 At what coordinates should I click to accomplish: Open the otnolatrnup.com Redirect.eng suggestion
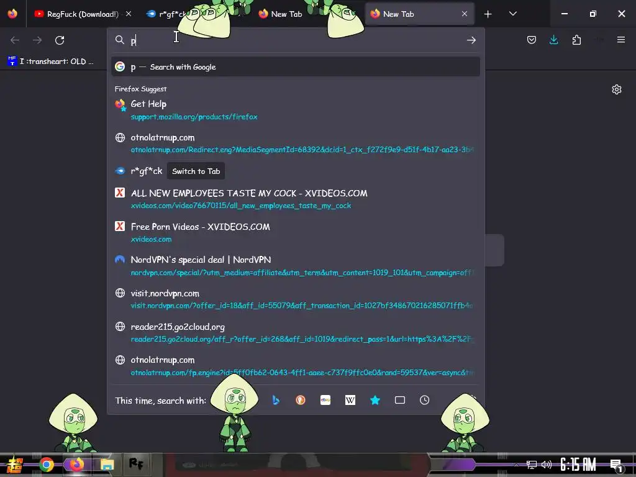295,143
